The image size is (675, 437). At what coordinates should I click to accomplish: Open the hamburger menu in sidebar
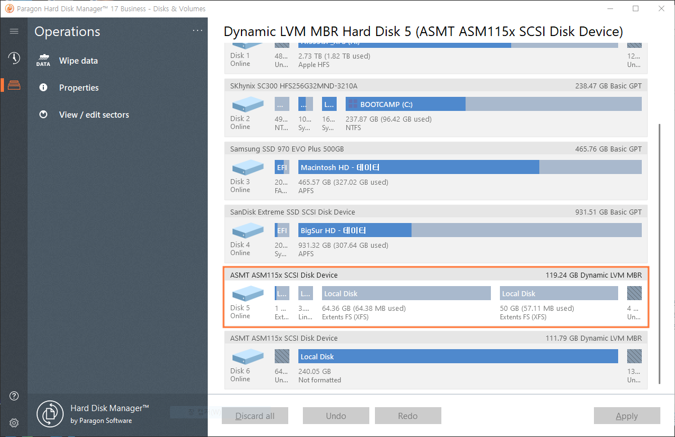[14, 31]
